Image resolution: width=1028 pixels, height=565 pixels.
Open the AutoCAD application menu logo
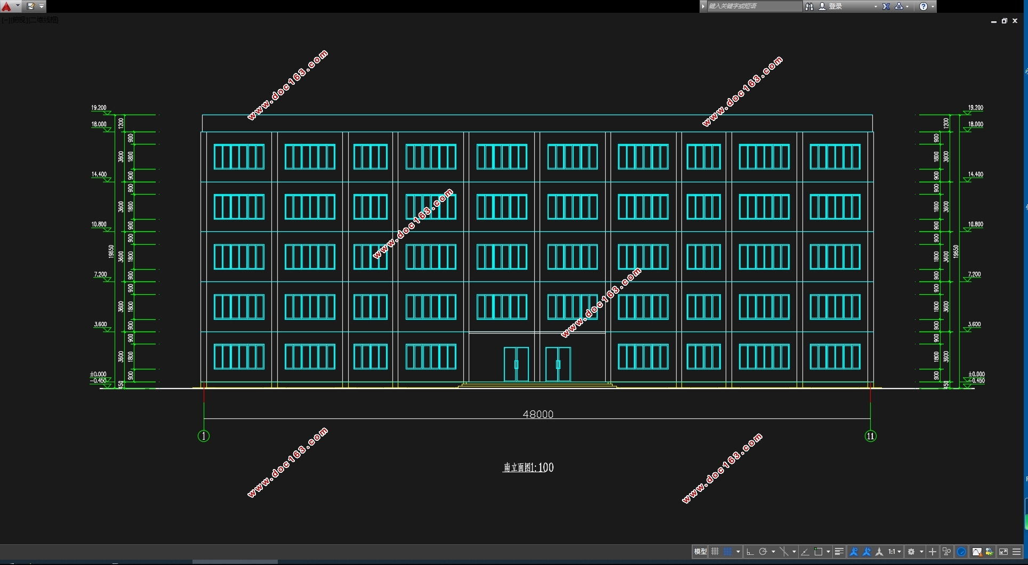tap(7, 6)
